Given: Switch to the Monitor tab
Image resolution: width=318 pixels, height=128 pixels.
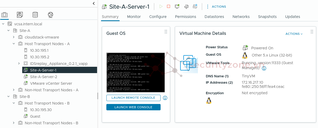Looking at the screenshot, I should [x=134, y=17].
